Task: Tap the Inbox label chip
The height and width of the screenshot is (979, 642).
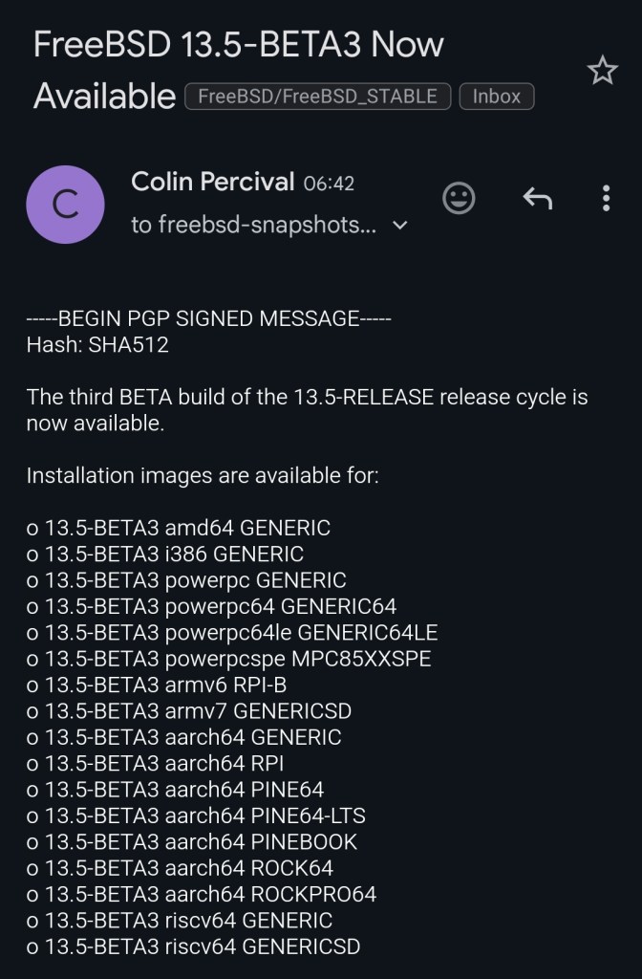Action: [496, 97]
